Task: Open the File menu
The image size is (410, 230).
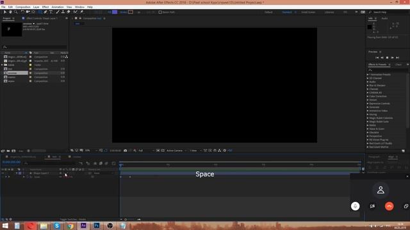Action: 3,7
